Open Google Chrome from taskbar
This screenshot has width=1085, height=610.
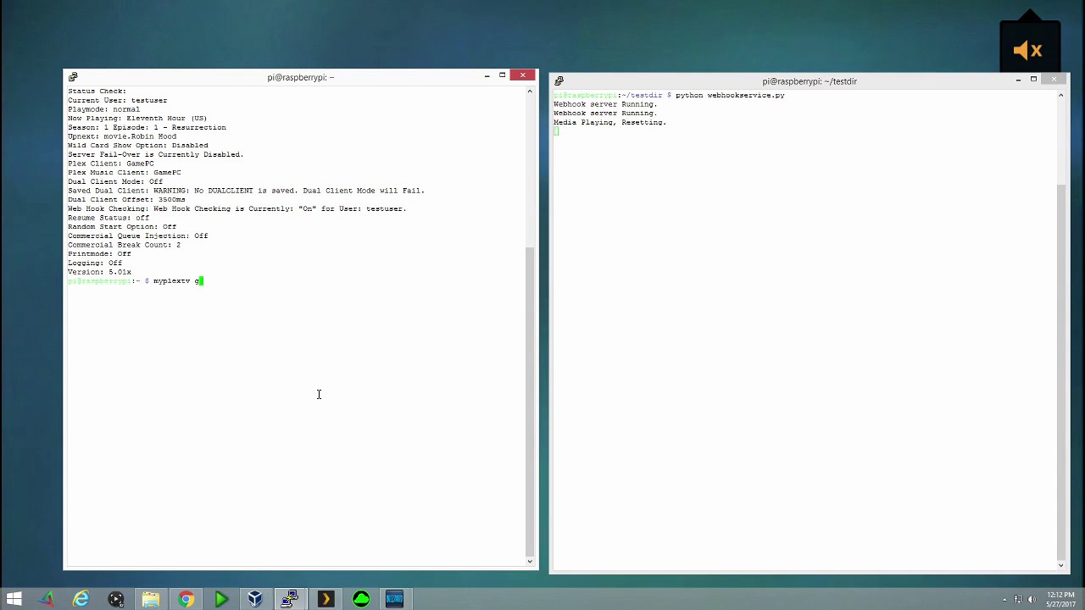click(x=186, y=600)
